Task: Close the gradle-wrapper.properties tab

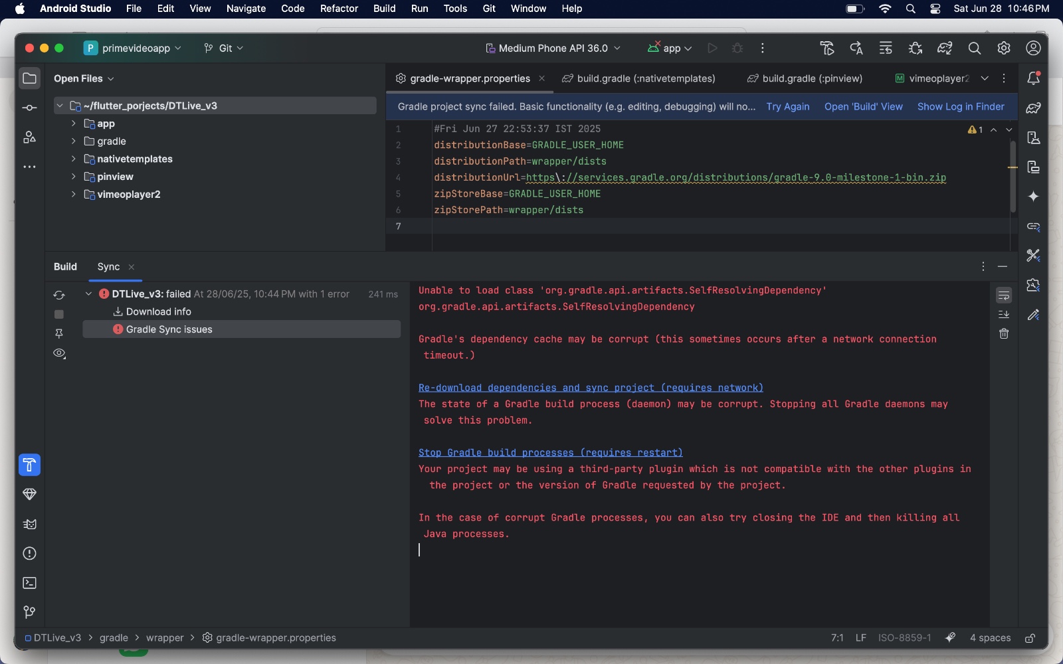Action: (542, 78)
